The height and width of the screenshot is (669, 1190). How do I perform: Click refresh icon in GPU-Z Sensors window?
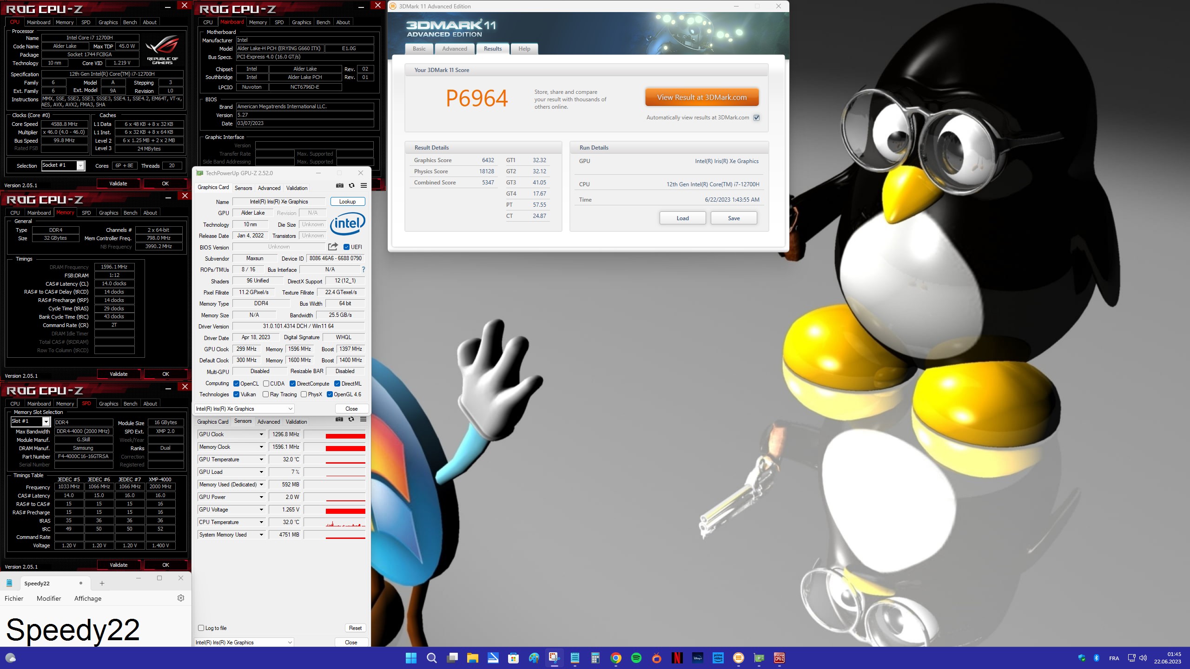coord(351,419)
